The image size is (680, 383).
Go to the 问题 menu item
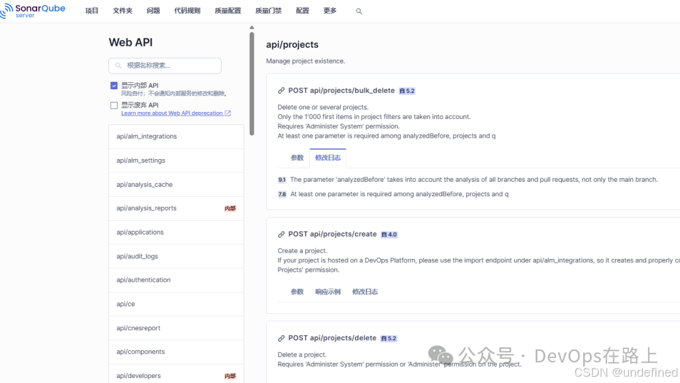click(153, 11)
